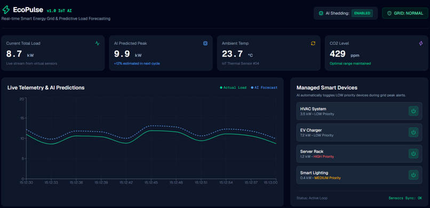Click the EcoPulse lightning bolt logo
Viewport: 430px width, 208px height.
point(6,10)
